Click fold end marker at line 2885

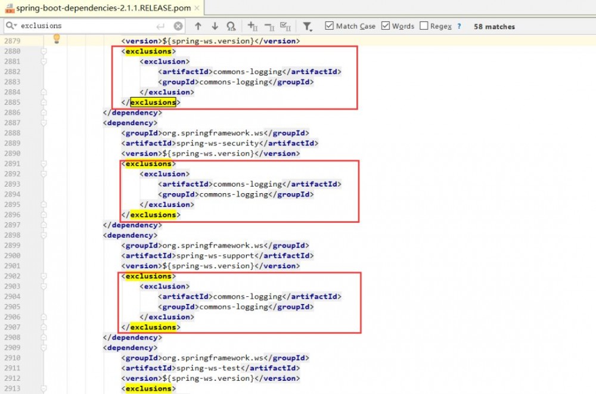44,103
